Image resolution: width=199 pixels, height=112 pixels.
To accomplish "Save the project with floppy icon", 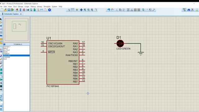I will [9, 10].
